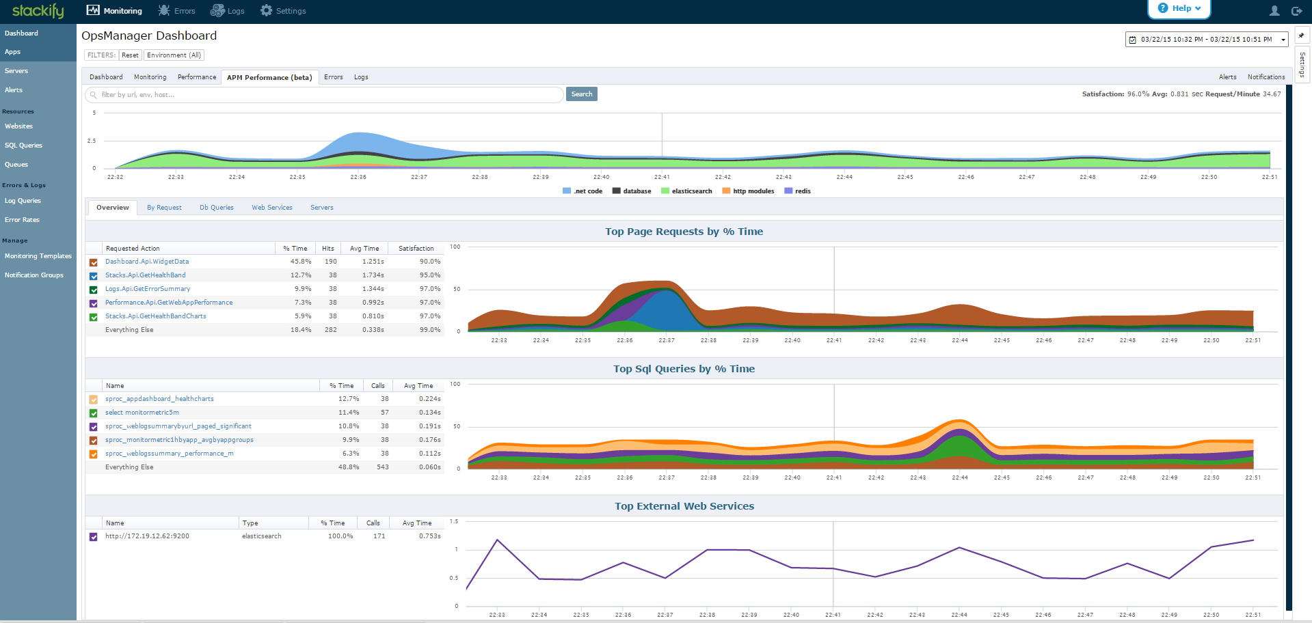Switch to the Performance tab
The width and height of the screenshot is (1312, 623).
point(197,77)
